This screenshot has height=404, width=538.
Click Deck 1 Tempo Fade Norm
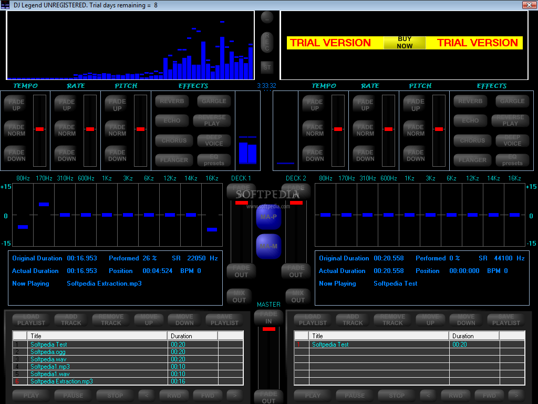(16, 130)
